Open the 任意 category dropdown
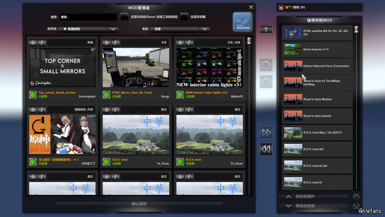This screenshot has width=385, height=217. pyautogui.click(x=174, y=29)
